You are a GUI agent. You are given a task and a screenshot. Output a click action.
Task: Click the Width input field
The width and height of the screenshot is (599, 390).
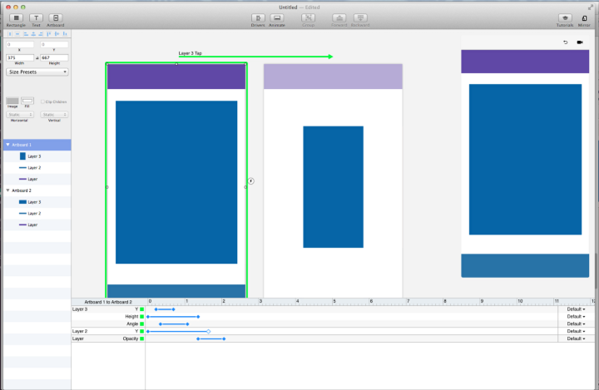pos(20,57)
